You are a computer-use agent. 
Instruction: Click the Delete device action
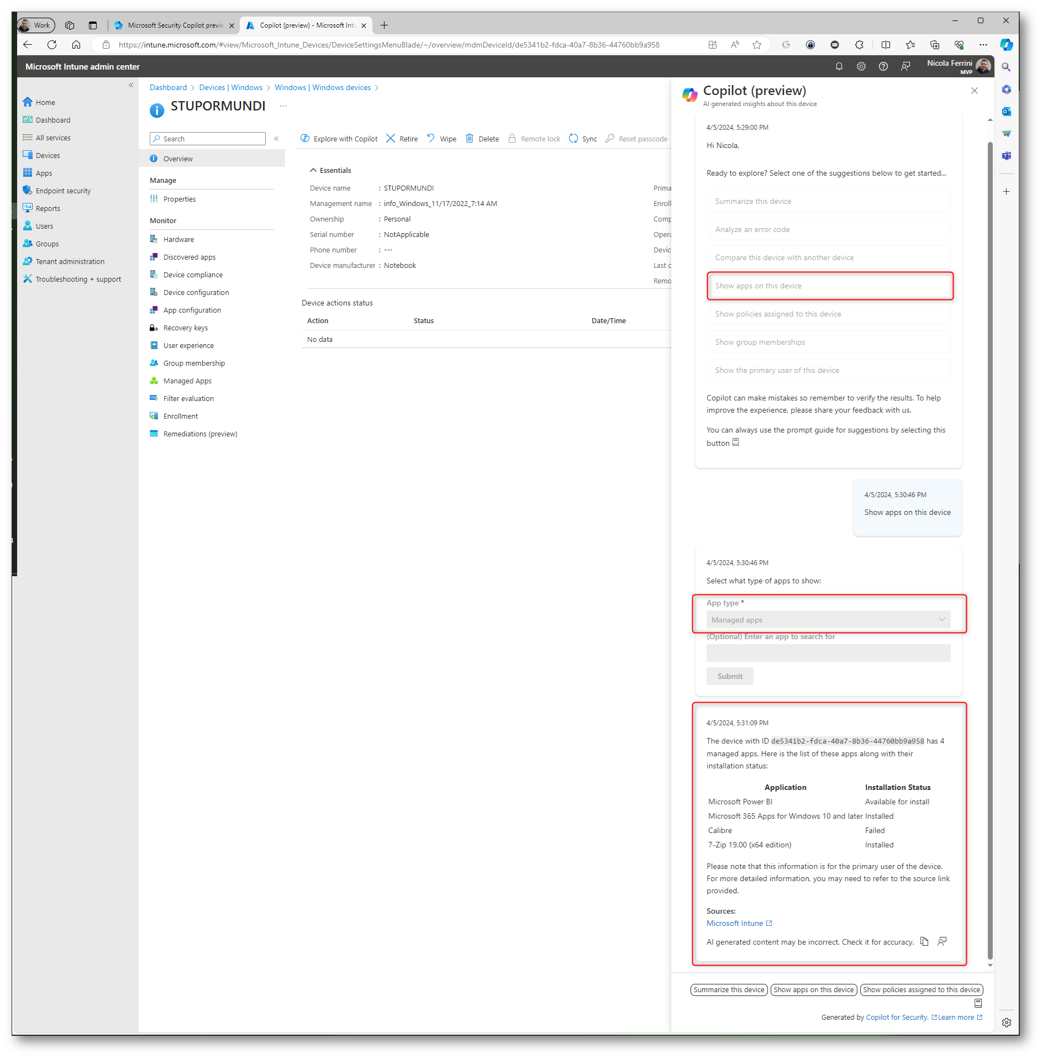coord(482,139)
